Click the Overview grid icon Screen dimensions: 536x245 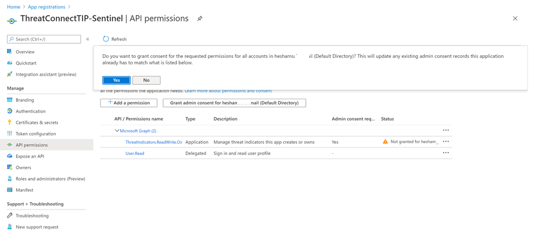(10, 51)
